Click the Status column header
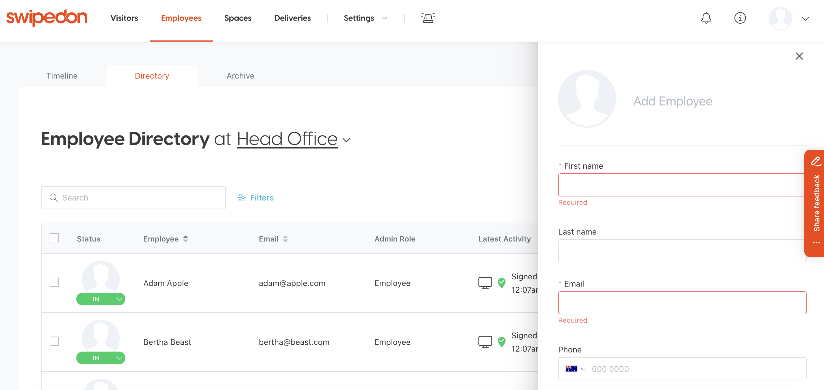The image size is (824, 390). 89,239
